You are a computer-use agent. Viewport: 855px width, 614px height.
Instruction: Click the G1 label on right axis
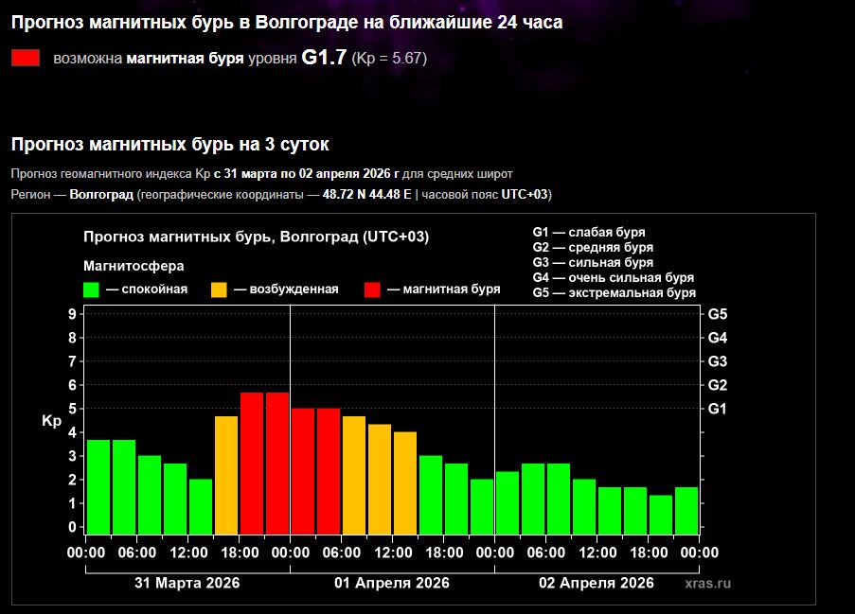[717, 409]
